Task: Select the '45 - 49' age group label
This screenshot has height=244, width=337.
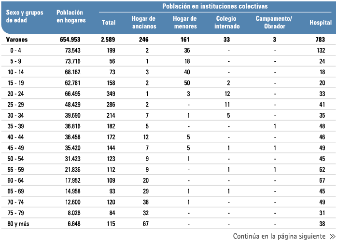Action: point(15,148)
